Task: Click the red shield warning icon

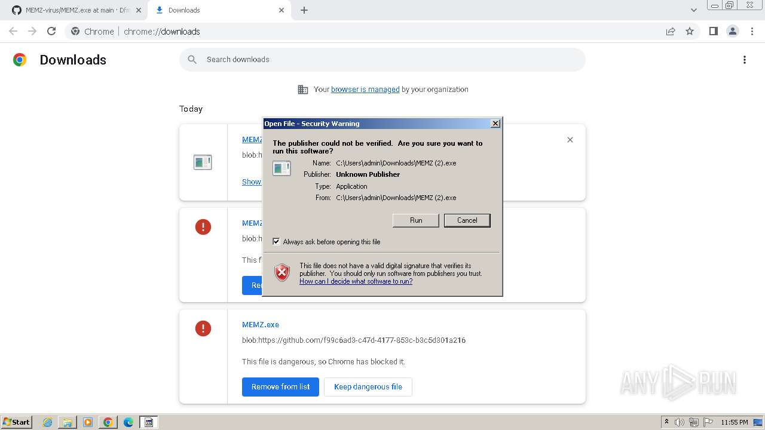Action: coord(282,272)
